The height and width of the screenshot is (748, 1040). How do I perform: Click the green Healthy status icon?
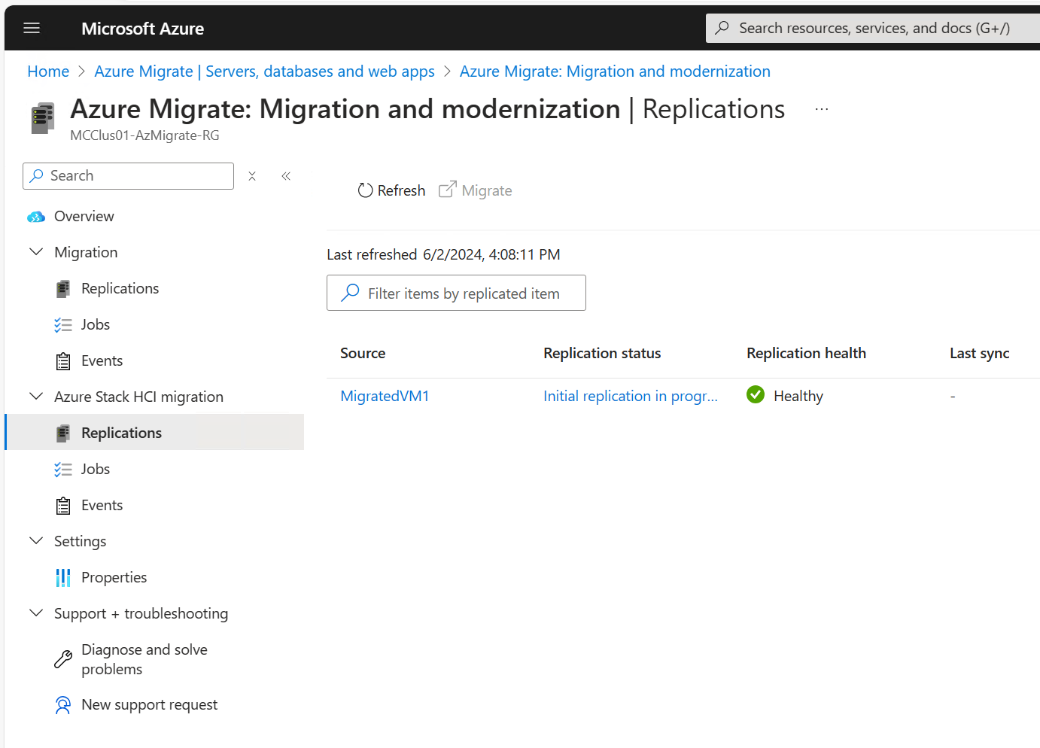click(756, 395)
